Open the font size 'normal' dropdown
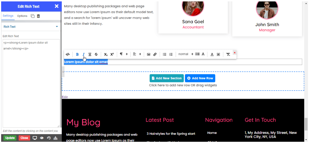Screen dimensions: 310x144 [186, 54]
